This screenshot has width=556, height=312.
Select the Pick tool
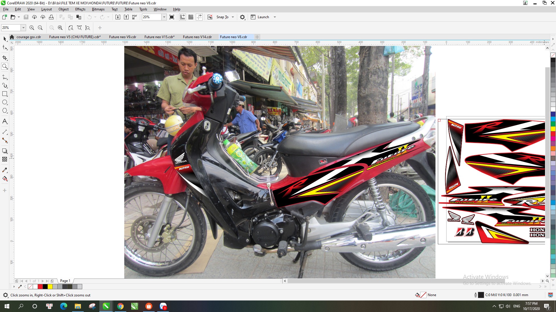tap(5, 39)
